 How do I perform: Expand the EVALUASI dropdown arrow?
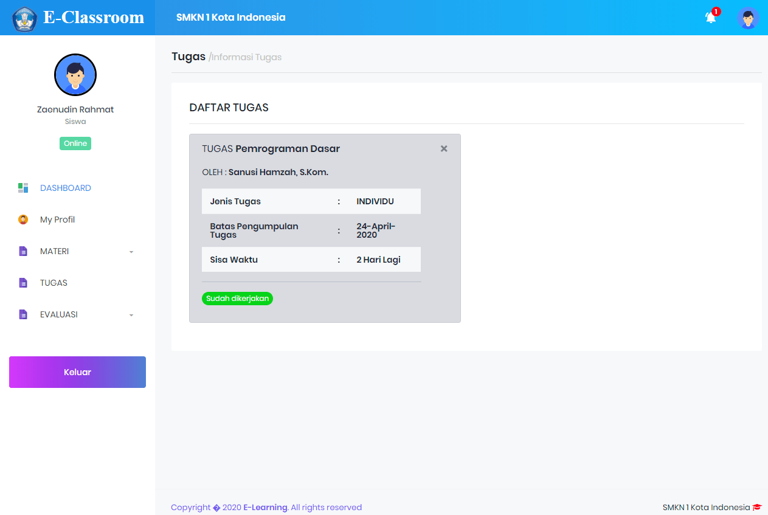tap(131, 315)
